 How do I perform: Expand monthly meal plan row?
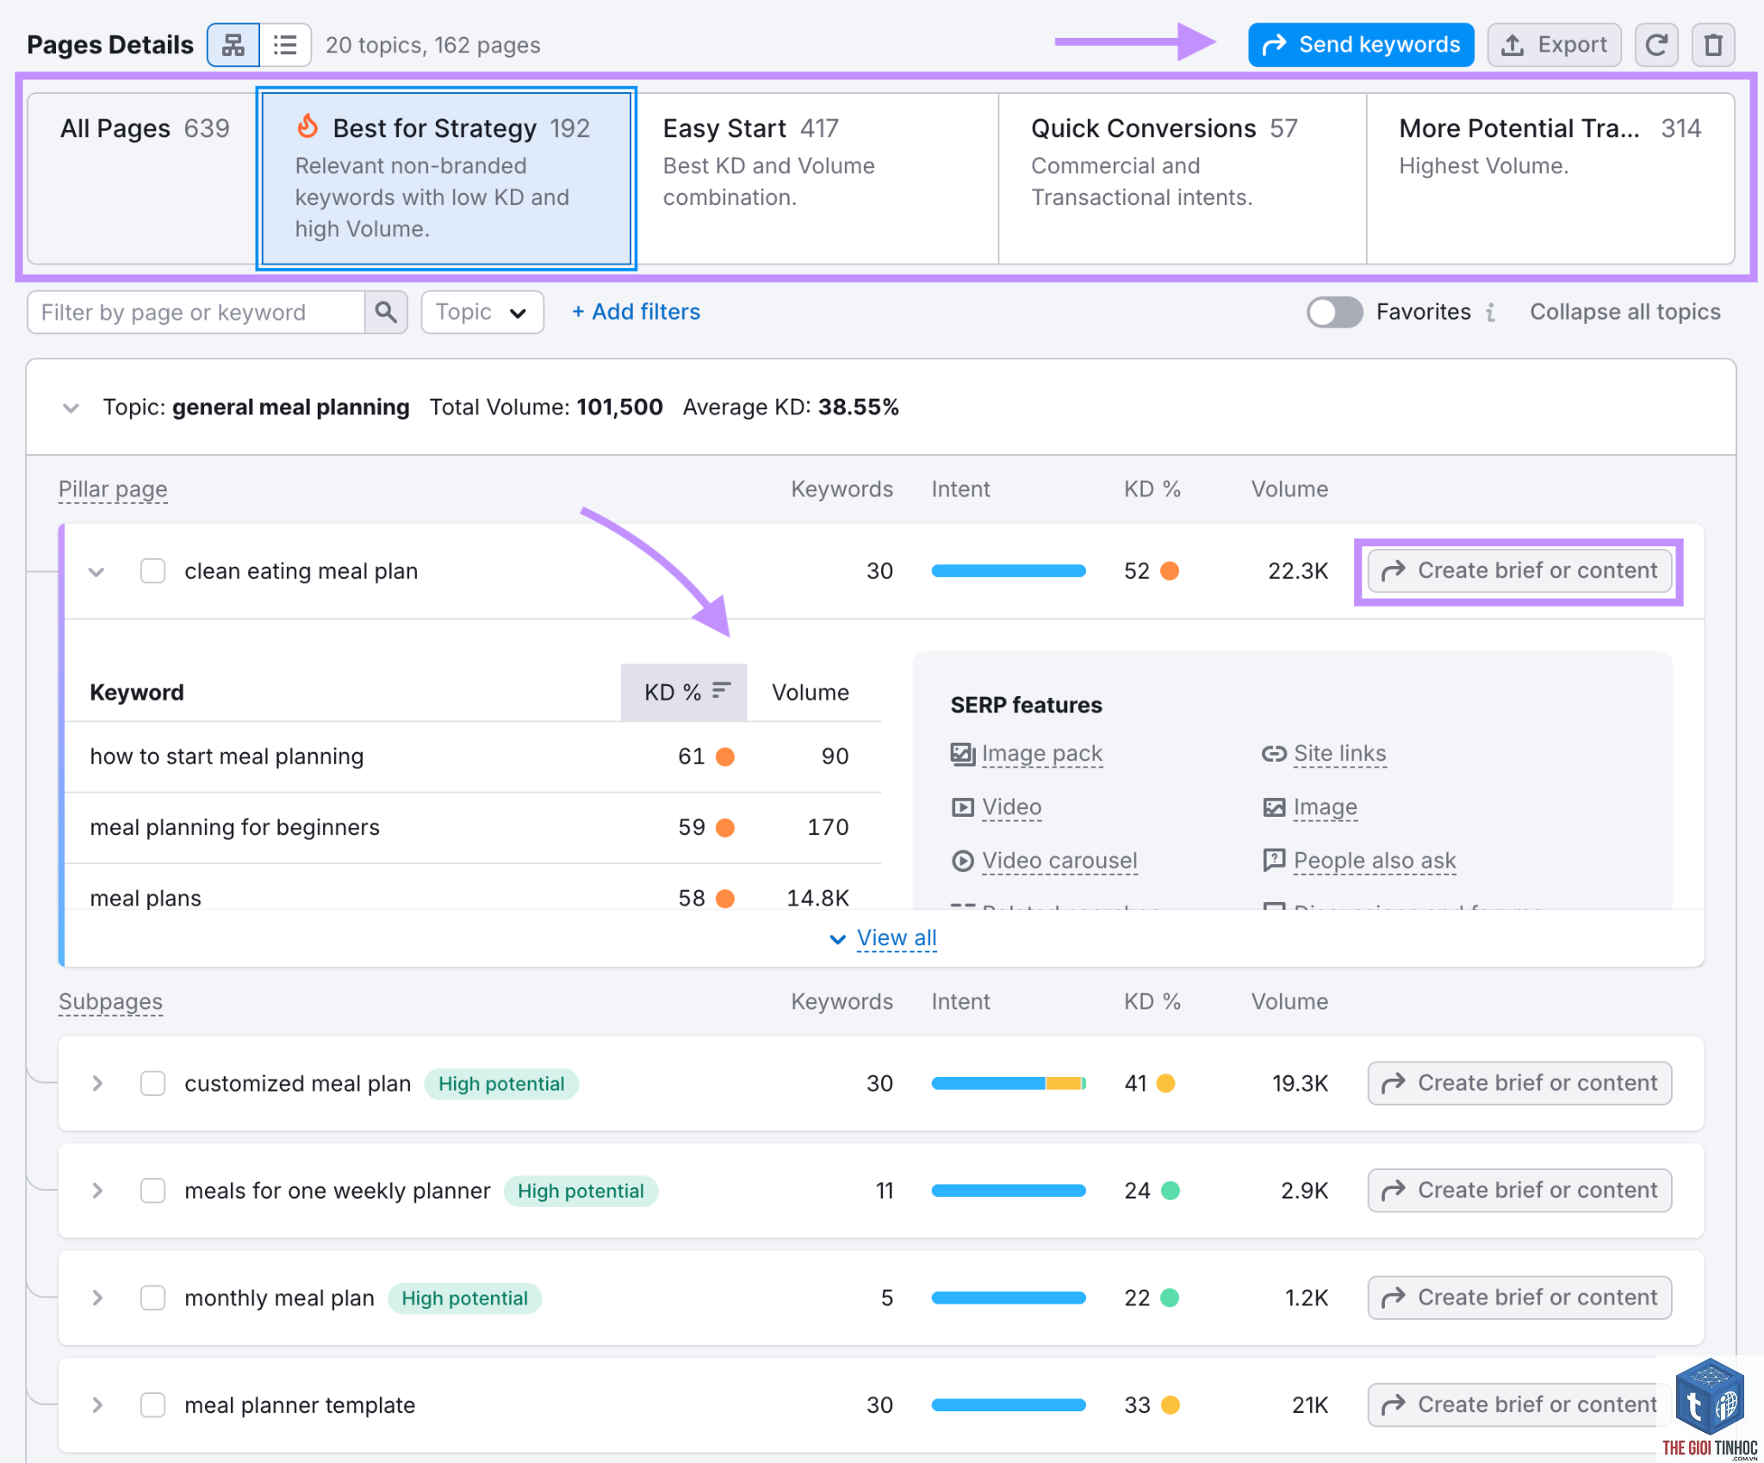97,1298
